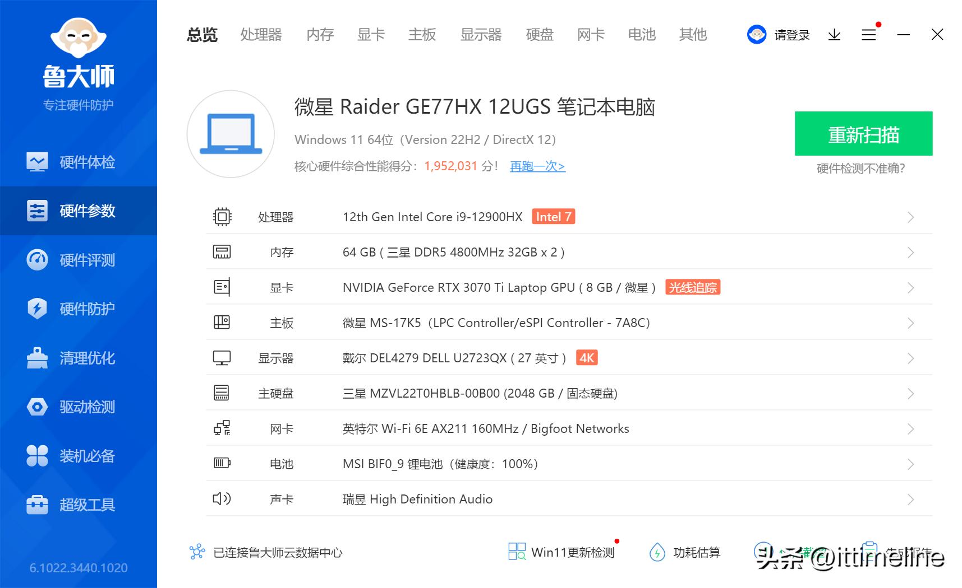This screenshot has height=588, width=962.
Task: Open 功耗估算 power estimate
Action: coord(684,552)
